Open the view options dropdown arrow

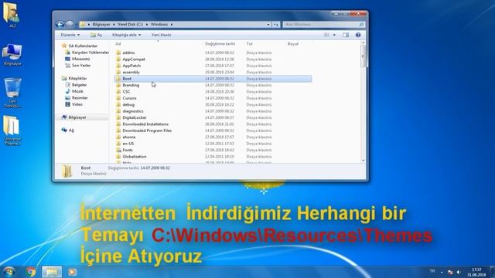tap(334, 35)
